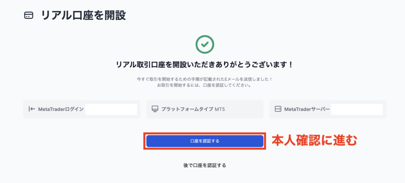Click the MetaTraderログイン arrow icon

[x=32, y=109]
